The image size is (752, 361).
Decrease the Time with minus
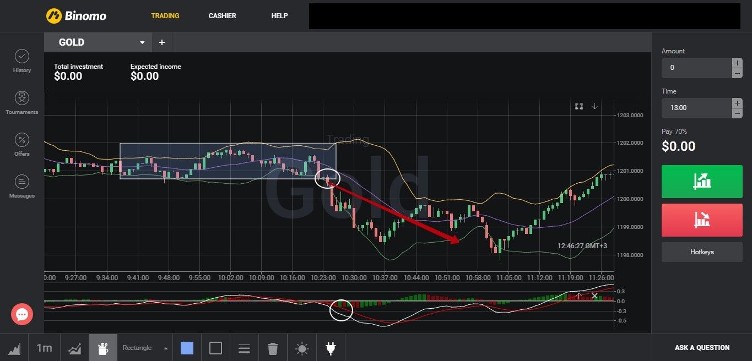coord(737,113)
